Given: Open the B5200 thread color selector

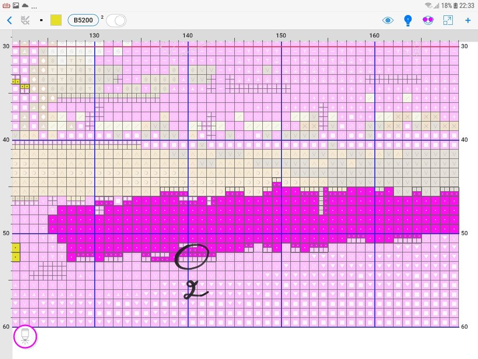Looking at the screenshot, I should pos(83,20).
